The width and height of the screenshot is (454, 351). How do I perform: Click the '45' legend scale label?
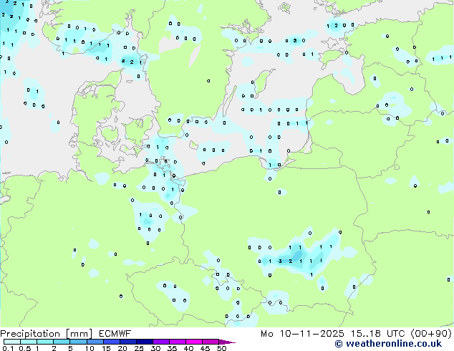click(205, 348)
